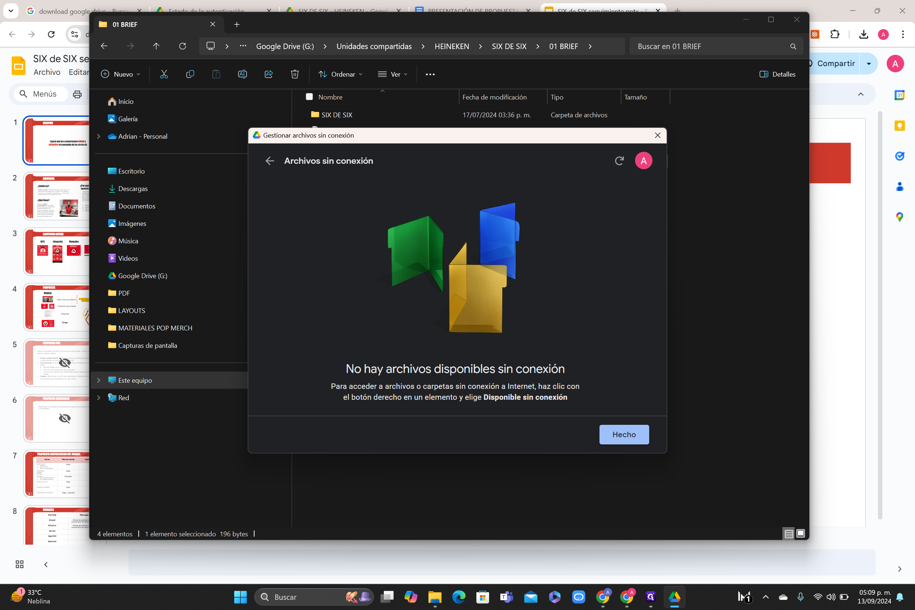Click the Chrome downloads icon
915x610 pixels.
pyautogui.click(x=863, y=34)
